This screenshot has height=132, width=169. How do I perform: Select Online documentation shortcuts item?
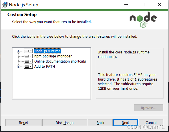60,61
